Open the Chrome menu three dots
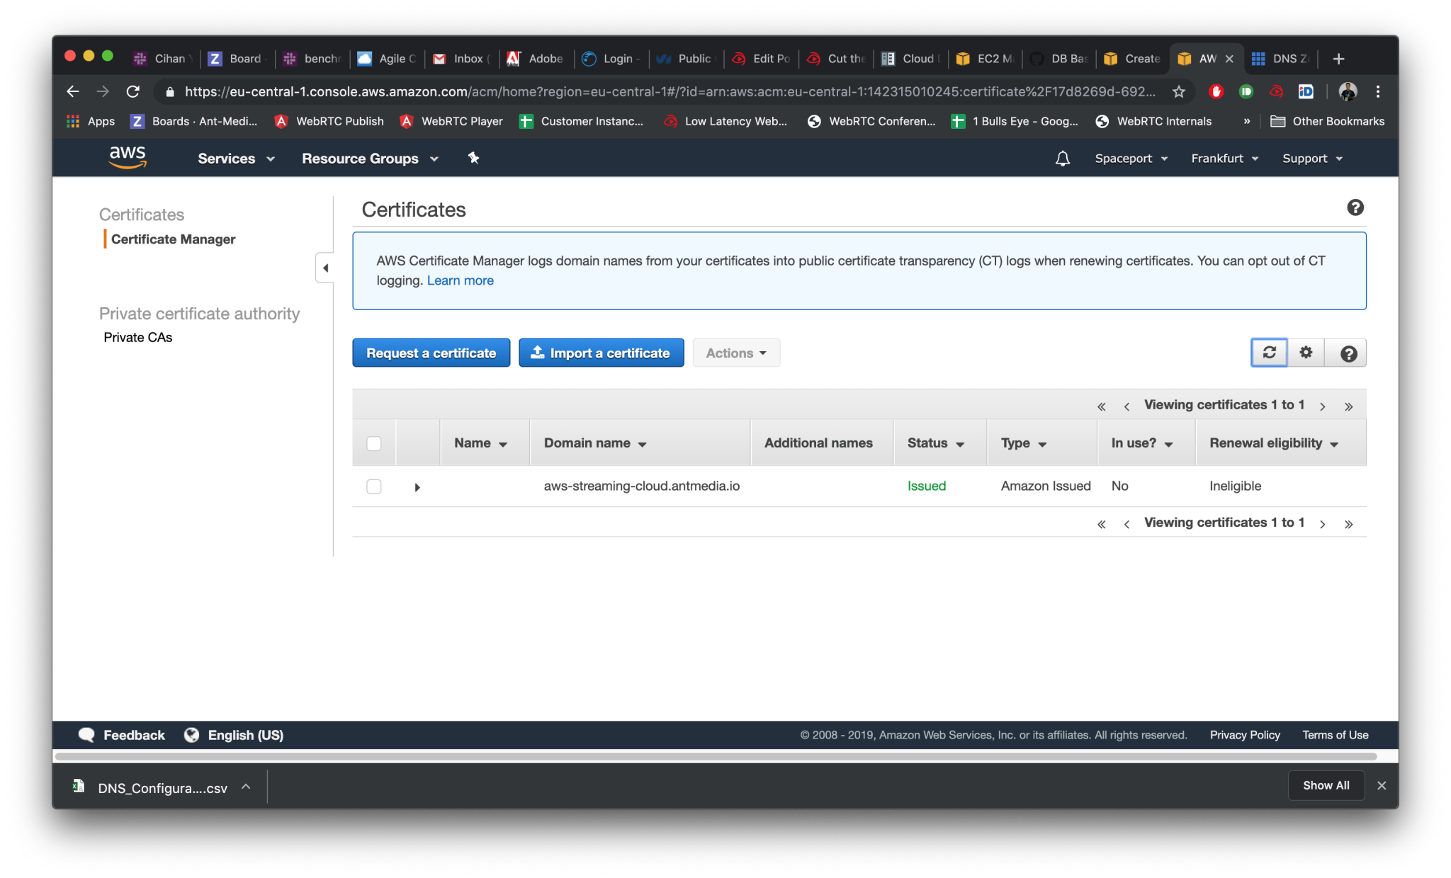Screen dimensions: 1451x878 coord(1378,91)
